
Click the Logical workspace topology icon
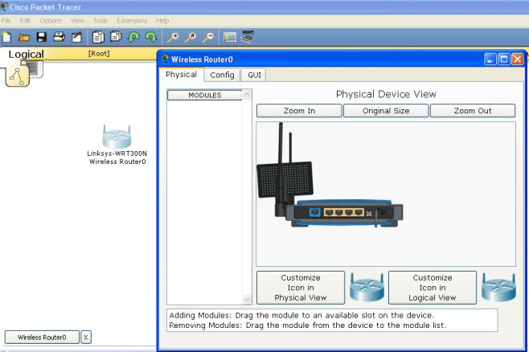point(18,76)
